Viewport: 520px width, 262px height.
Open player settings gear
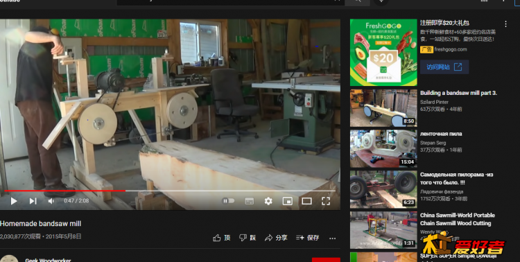(268, 201)
